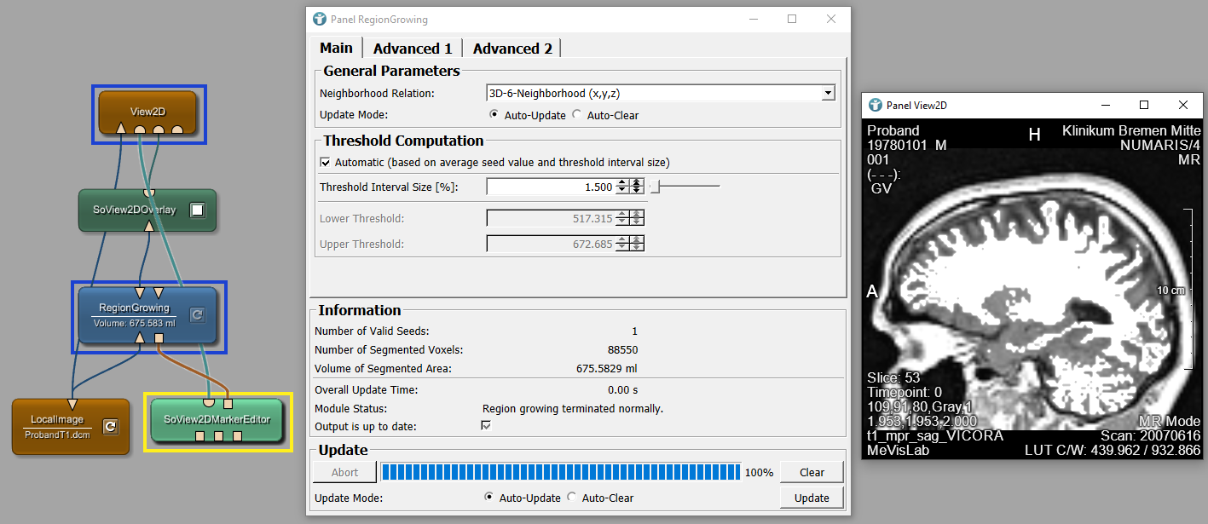
Task: Switch to the Advanced 1 tab
Action: [x=413, y=49]
